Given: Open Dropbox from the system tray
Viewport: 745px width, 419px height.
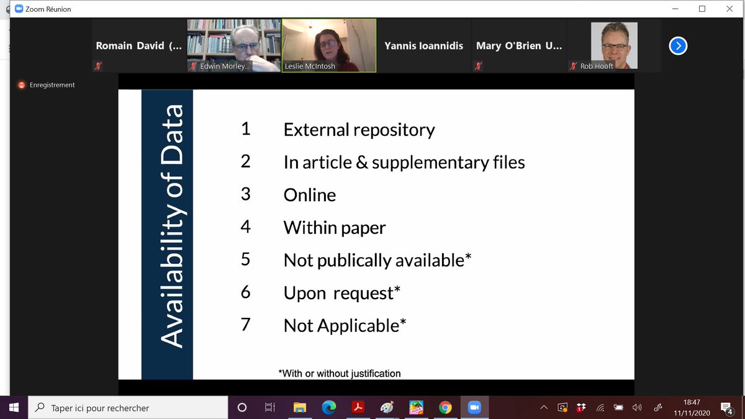Looking at the screenshot, I should tap(581, 407).
